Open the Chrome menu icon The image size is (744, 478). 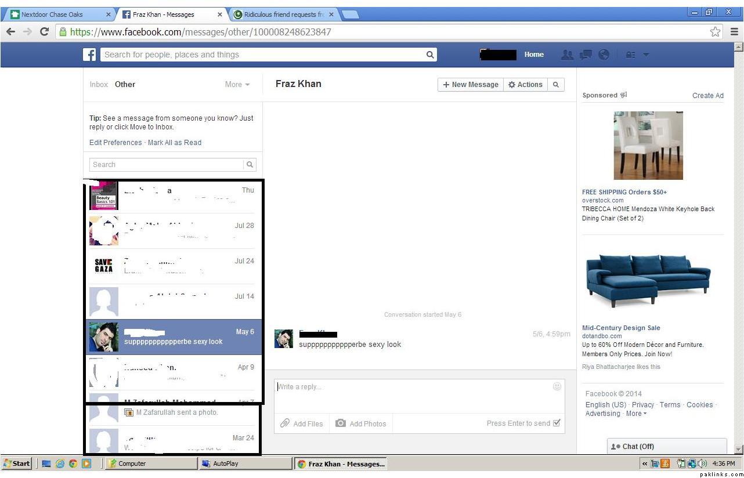point(734,32)
